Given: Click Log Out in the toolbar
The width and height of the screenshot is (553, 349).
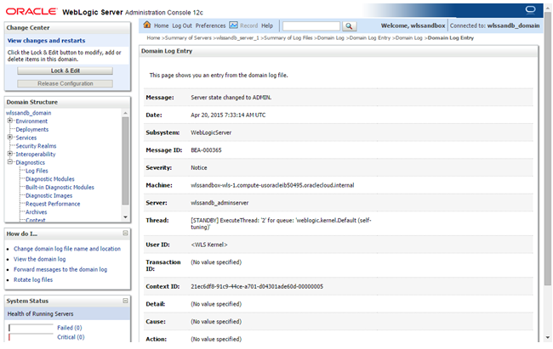Looking at the screenshot, I should tap(182, 25).
